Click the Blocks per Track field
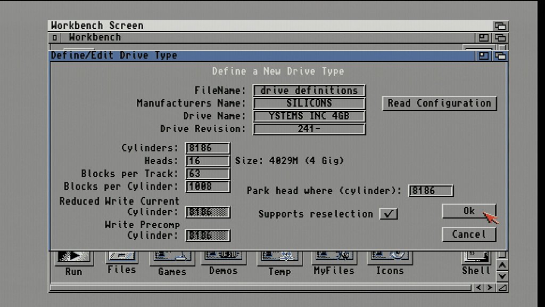This screenshot has height=307, width=545. pos(208,174)
